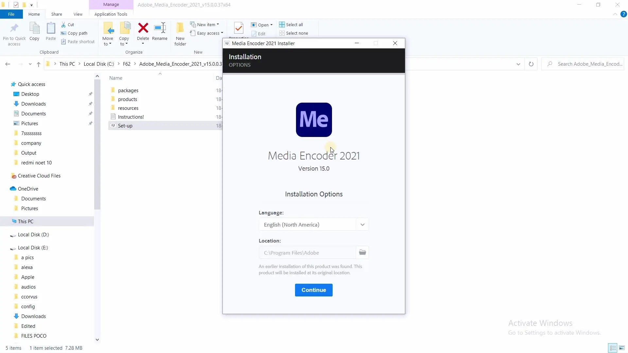Viewport: 628px width, 353px height.
Task: Click the browse folder icon beside Location
Action: [362, 252]
